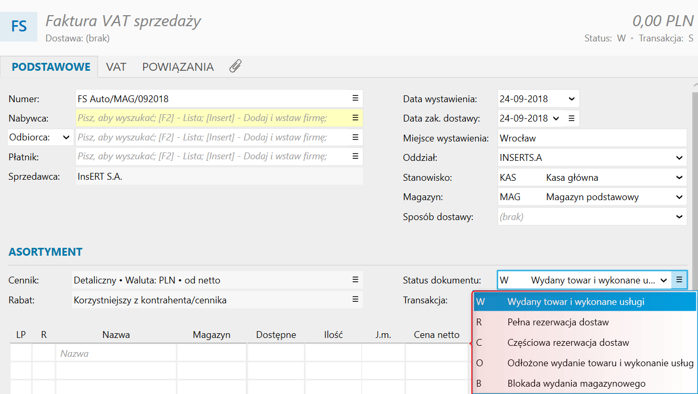The width and height of the screenshot is (698, 394).
Task: Open the Data wystawienia date dropdown
Action: point(571,98)
